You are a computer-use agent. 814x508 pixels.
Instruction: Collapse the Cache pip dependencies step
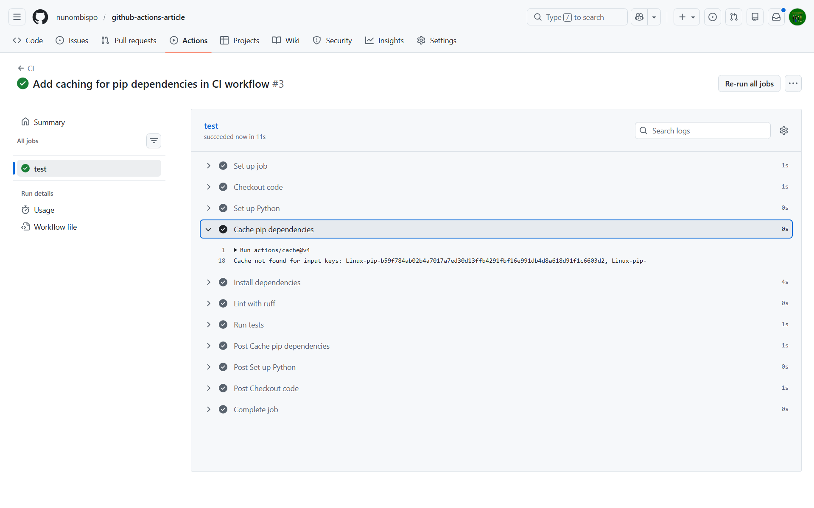[x=208, y=229]
